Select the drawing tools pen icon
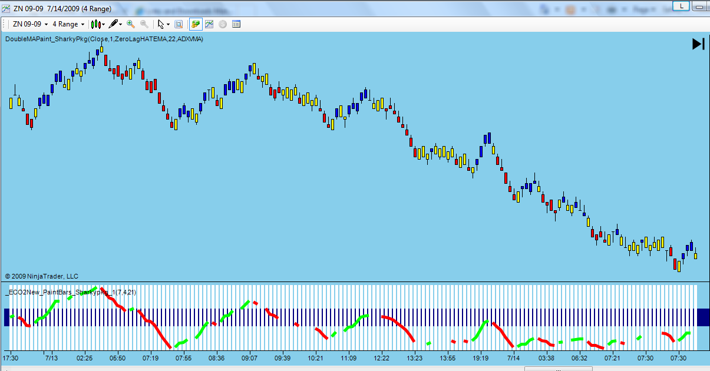The height and width of the screenshot is (371, 710). tap(113, 24)
